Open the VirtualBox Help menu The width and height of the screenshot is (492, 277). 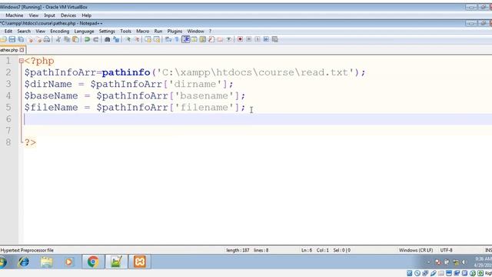click(86, 15)
